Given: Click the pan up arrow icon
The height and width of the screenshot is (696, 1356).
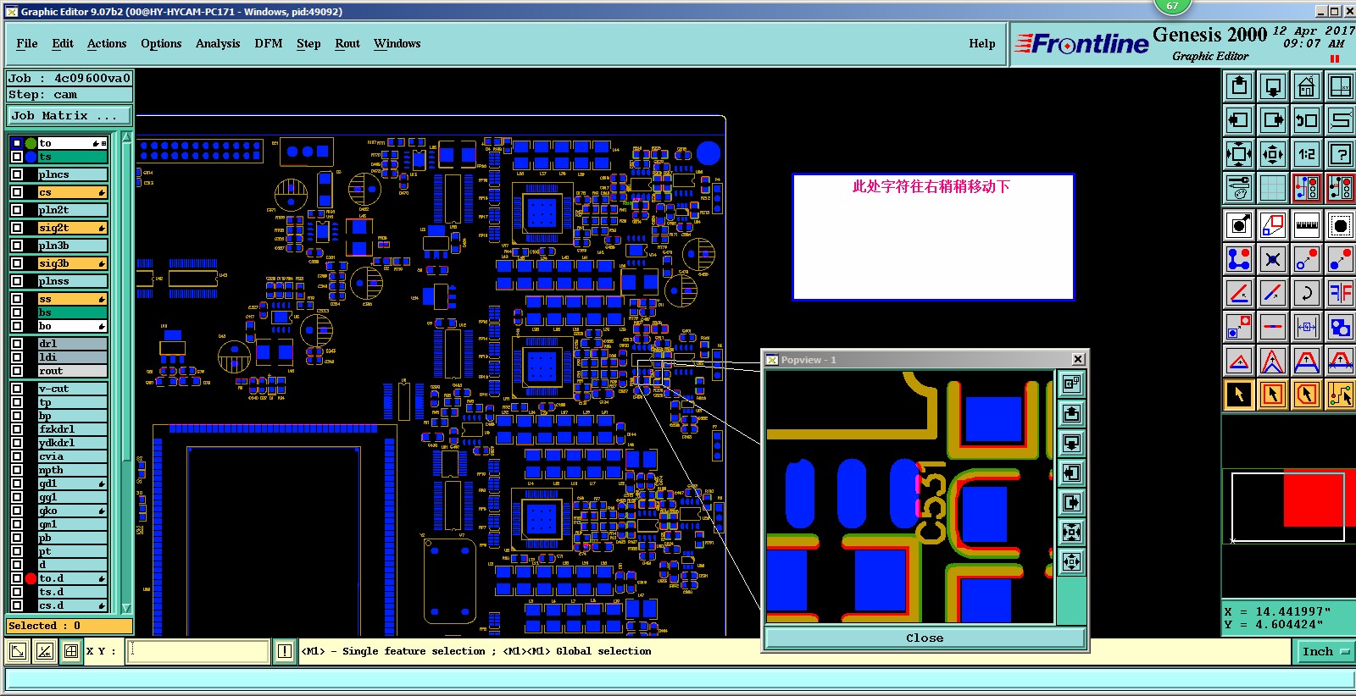Looking at the screenshot, I should click(1239, 86).
